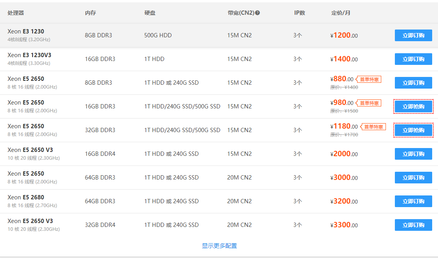
Task: Click 立即订购 for the ¥1400 E3 1230V3 plan
Action: click(414, 59)
